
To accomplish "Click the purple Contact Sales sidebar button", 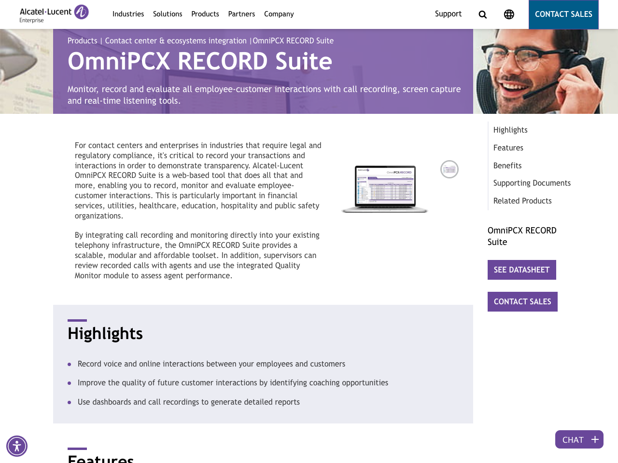I will 522,301.
